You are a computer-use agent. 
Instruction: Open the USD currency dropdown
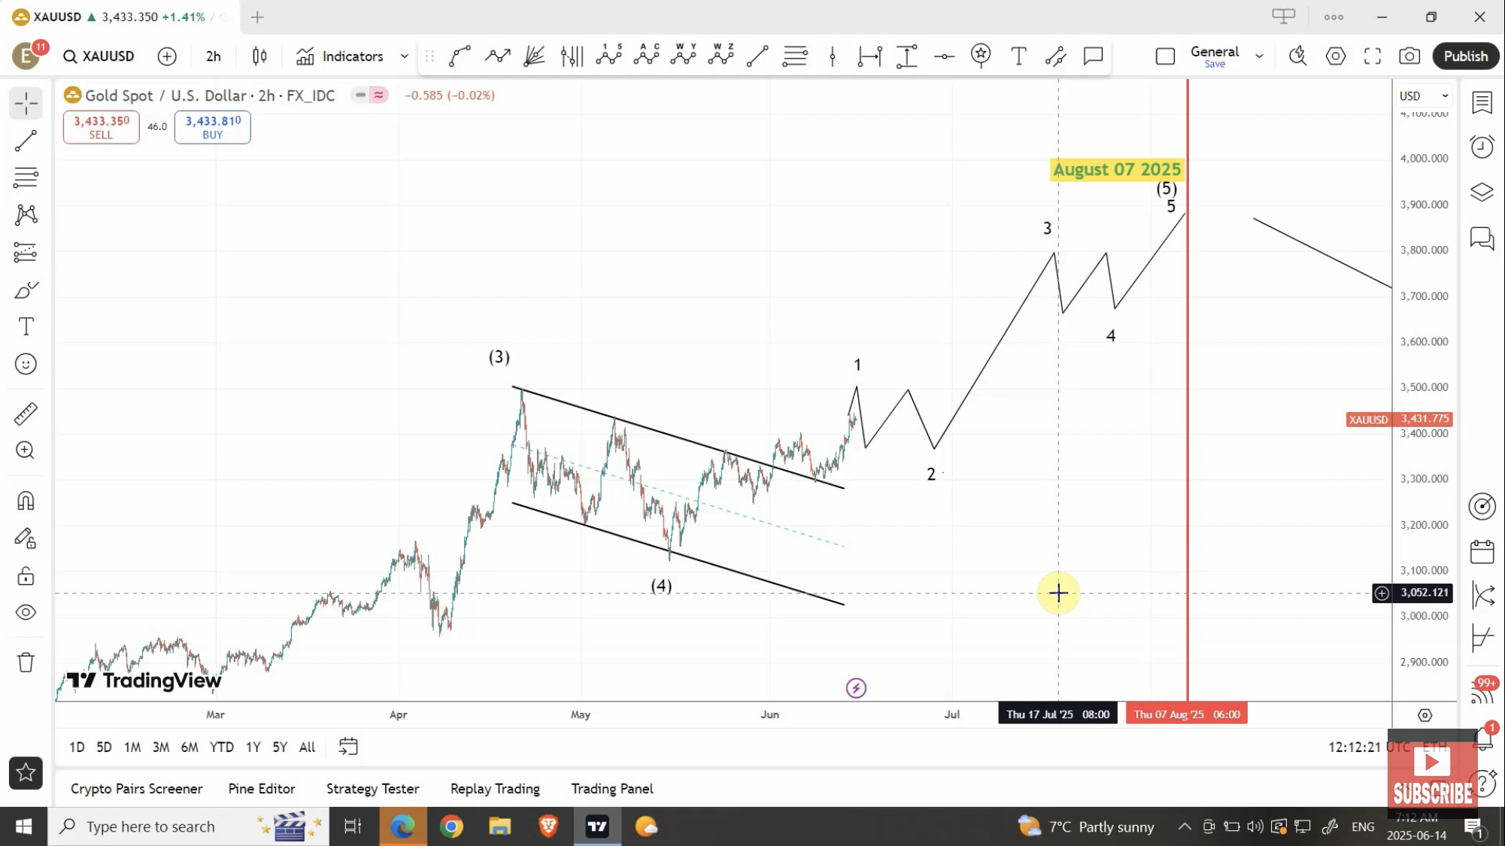coord(1423,96)
